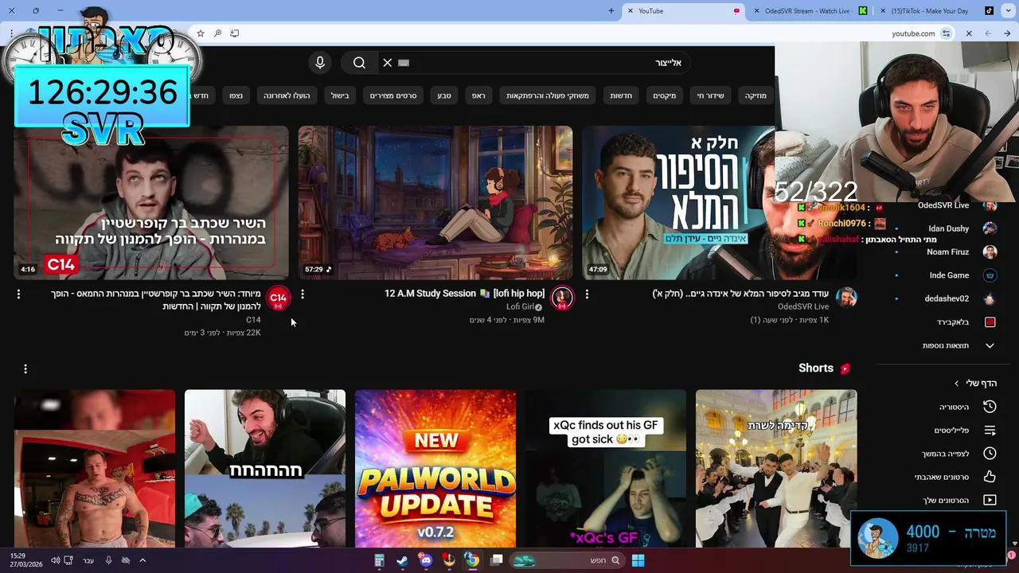Click the OdedSVR Live channel avatar under video
Viewport: 1019px width, 573px height.
coord(845,298)
